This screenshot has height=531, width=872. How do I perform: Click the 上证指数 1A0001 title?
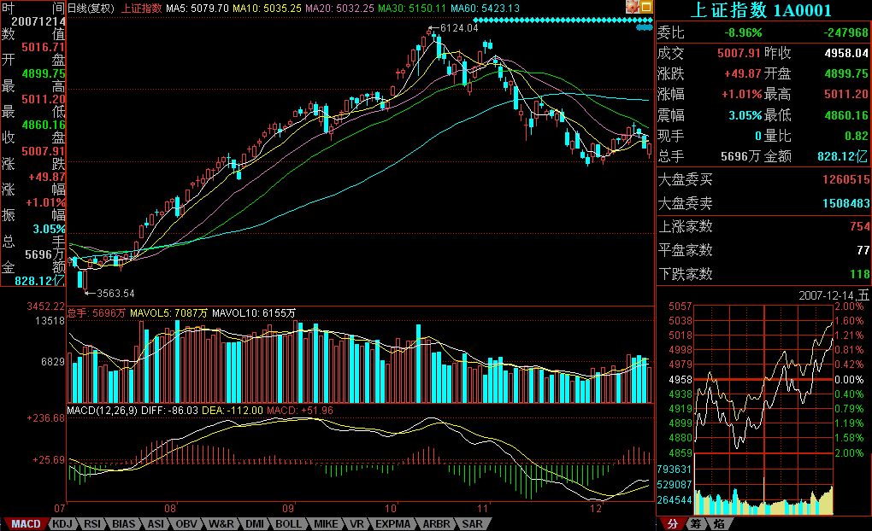[763, 10]
